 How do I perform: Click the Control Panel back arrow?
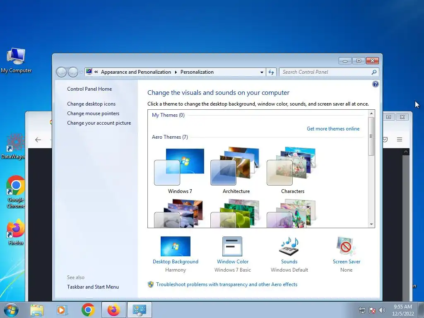(x=61, y=72)
